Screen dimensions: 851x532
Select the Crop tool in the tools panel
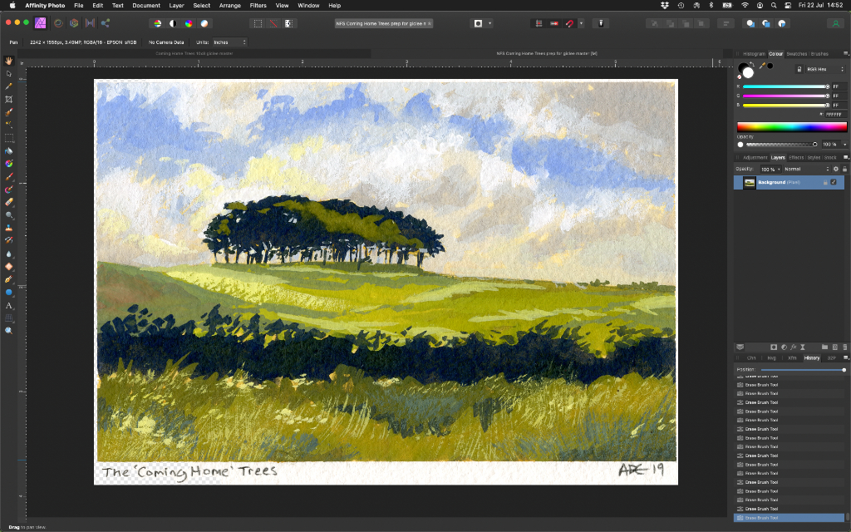point(9,99)
